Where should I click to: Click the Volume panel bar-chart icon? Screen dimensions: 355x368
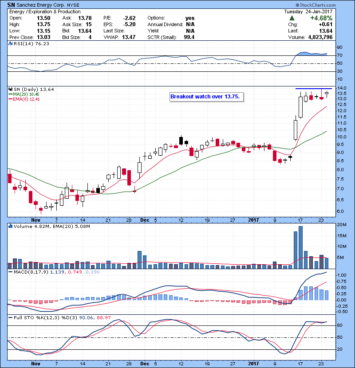(11, 226)
